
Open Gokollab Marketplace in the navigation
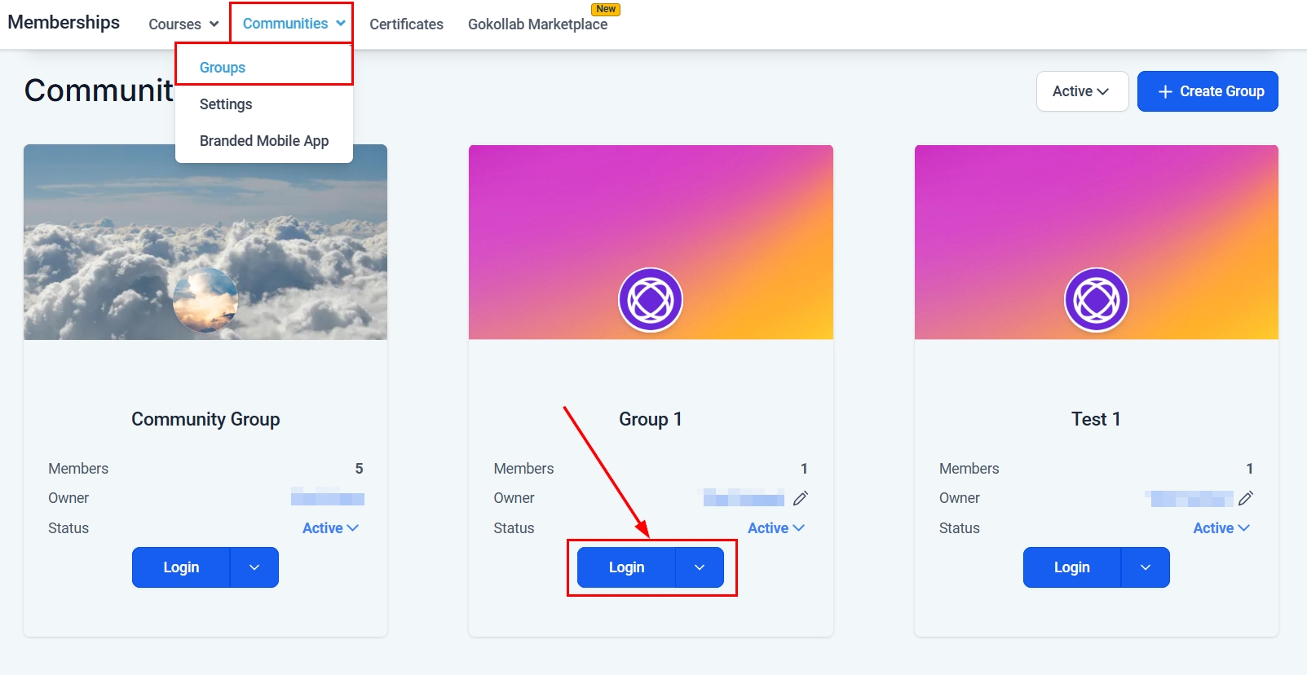coord(537,24)
